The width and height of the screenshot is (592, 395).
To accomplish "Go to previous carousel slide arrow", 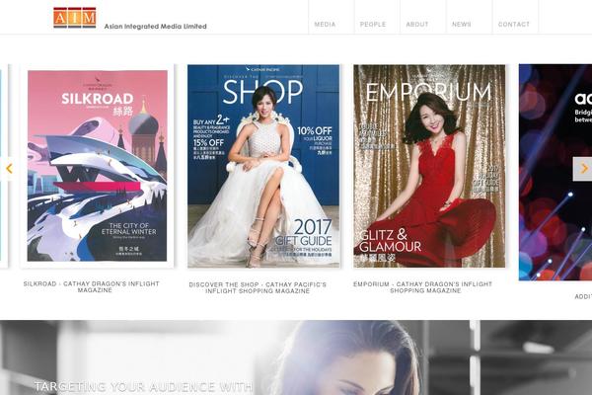I will coord(9,169).
